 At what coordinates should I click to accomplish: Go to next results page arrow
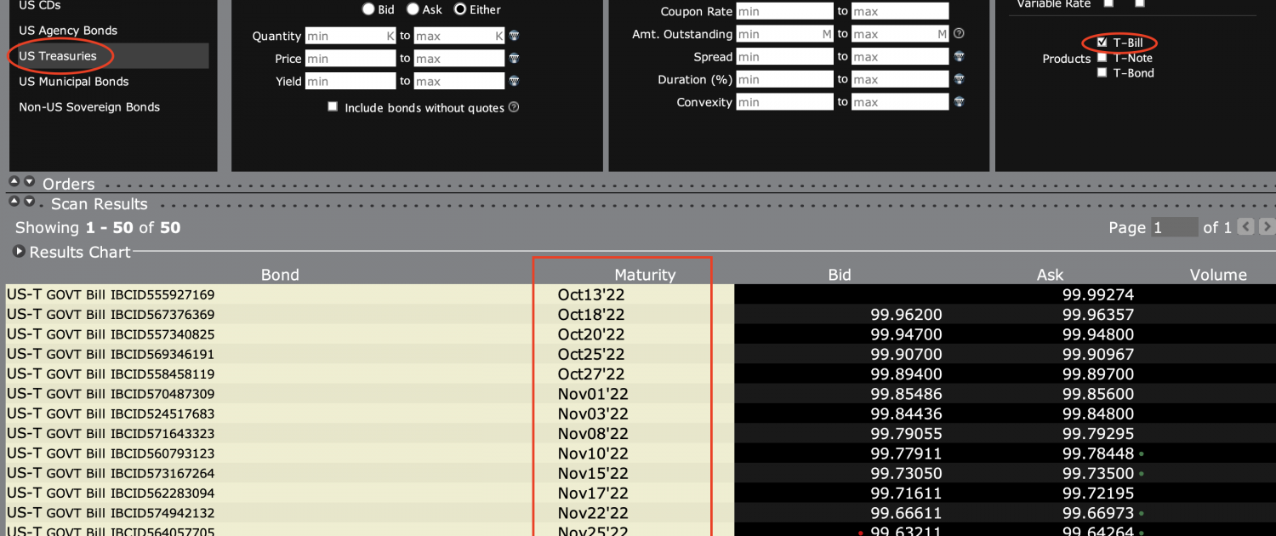tap(1266, 227)
